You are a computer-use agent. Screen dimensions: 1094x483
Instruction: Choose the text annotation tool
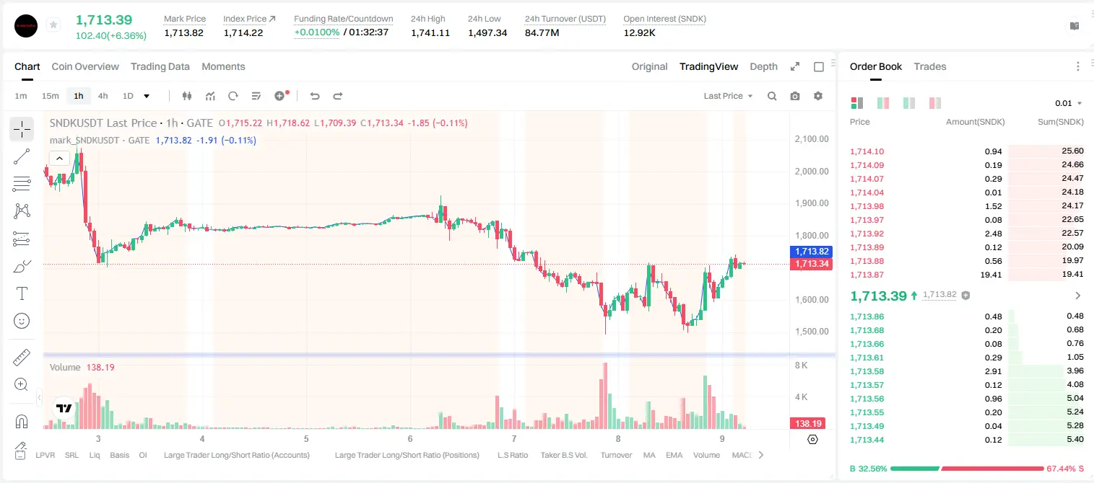coord(22,293)
